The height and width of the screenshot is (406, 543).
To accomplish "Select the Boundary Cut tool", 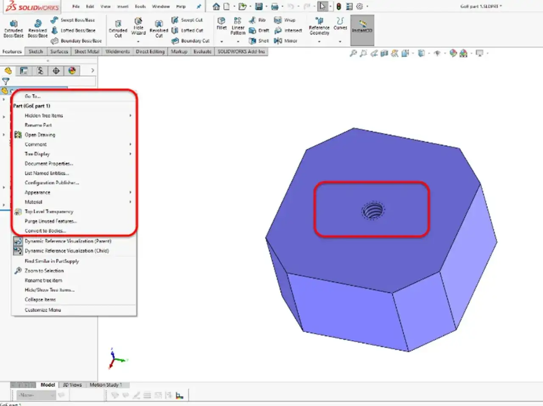I will point(190,41).
